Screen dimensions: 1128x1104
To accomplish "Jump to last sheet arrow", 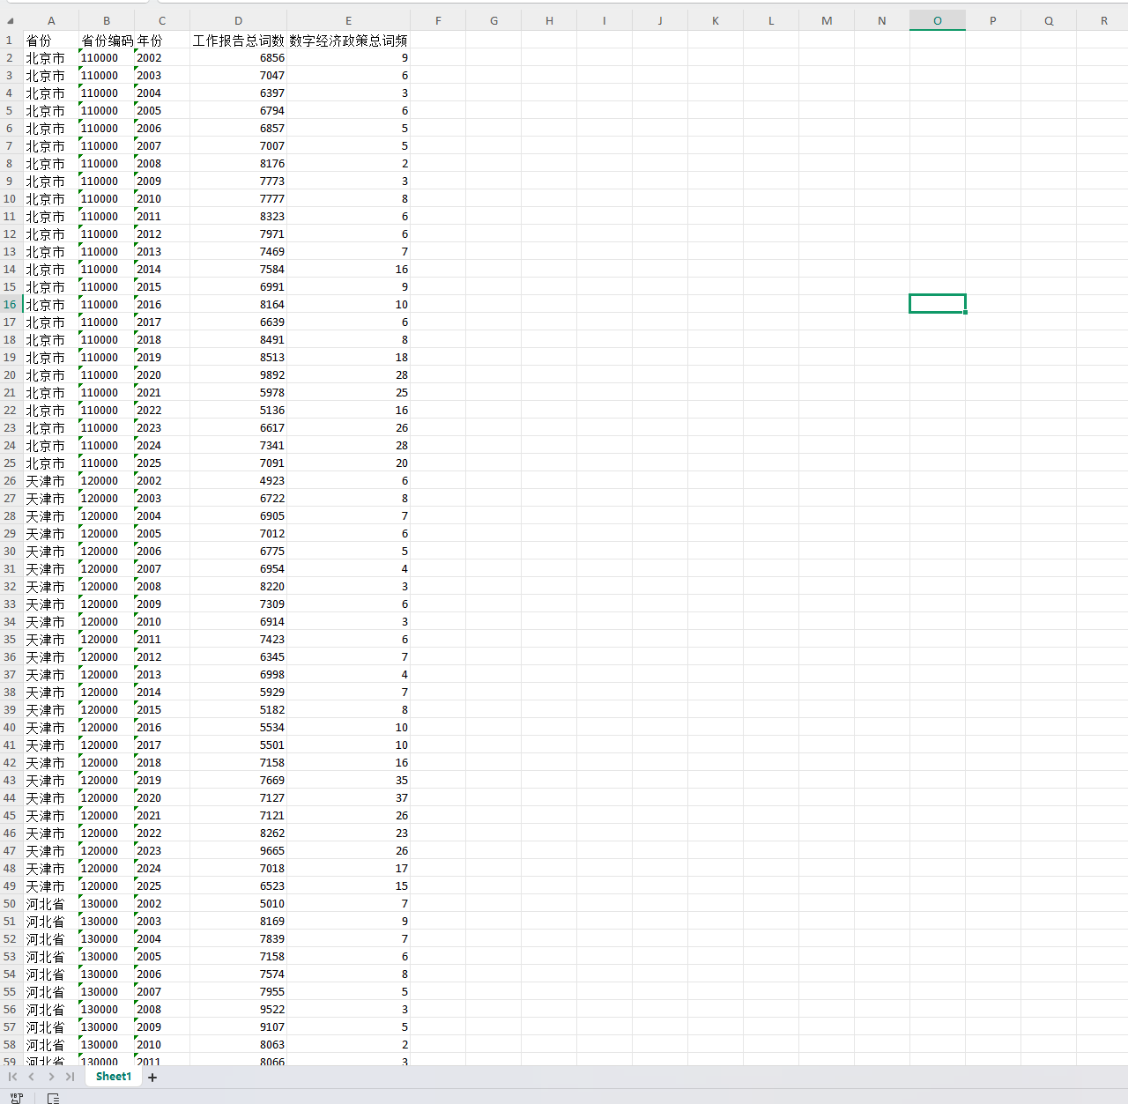I will coord(70,1077).
